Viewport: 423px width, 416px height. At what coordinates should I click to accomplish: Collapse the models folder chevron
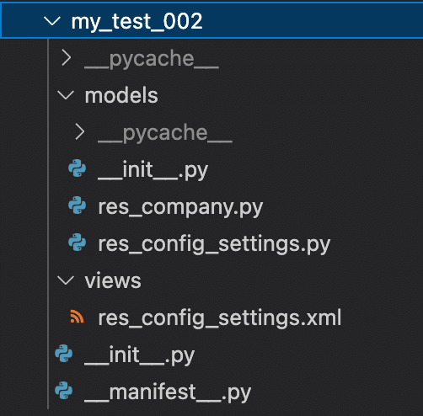pos(66,95)
